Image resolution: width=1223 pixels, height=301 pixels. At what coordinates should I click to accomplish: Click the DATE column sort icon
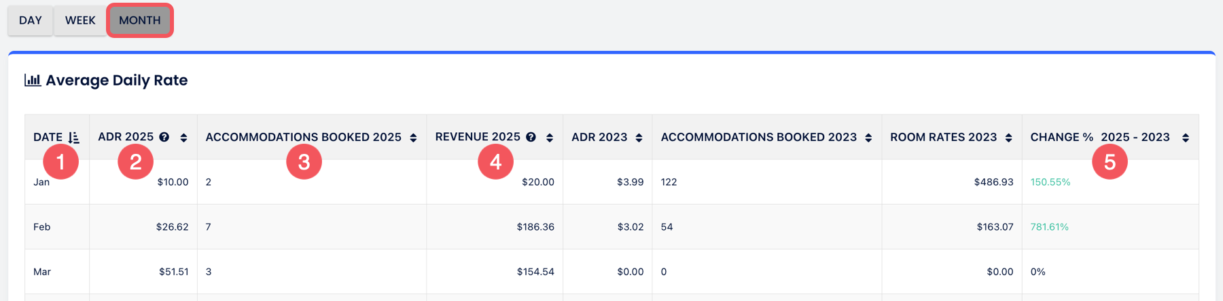tap(74, 138)
